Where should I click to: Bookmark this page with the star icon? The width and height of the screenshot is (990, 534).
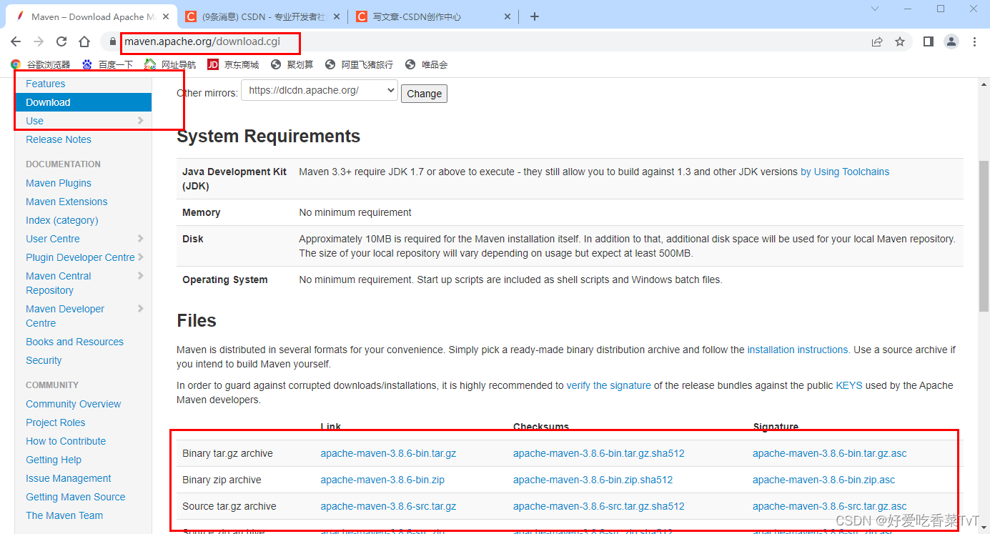pyautogui.click(x=900, y=41)
